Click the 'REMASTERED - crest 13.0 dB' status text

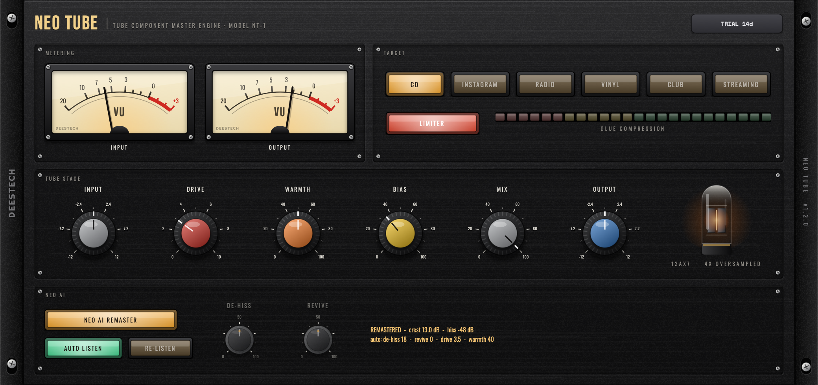[x=422, y=330]
